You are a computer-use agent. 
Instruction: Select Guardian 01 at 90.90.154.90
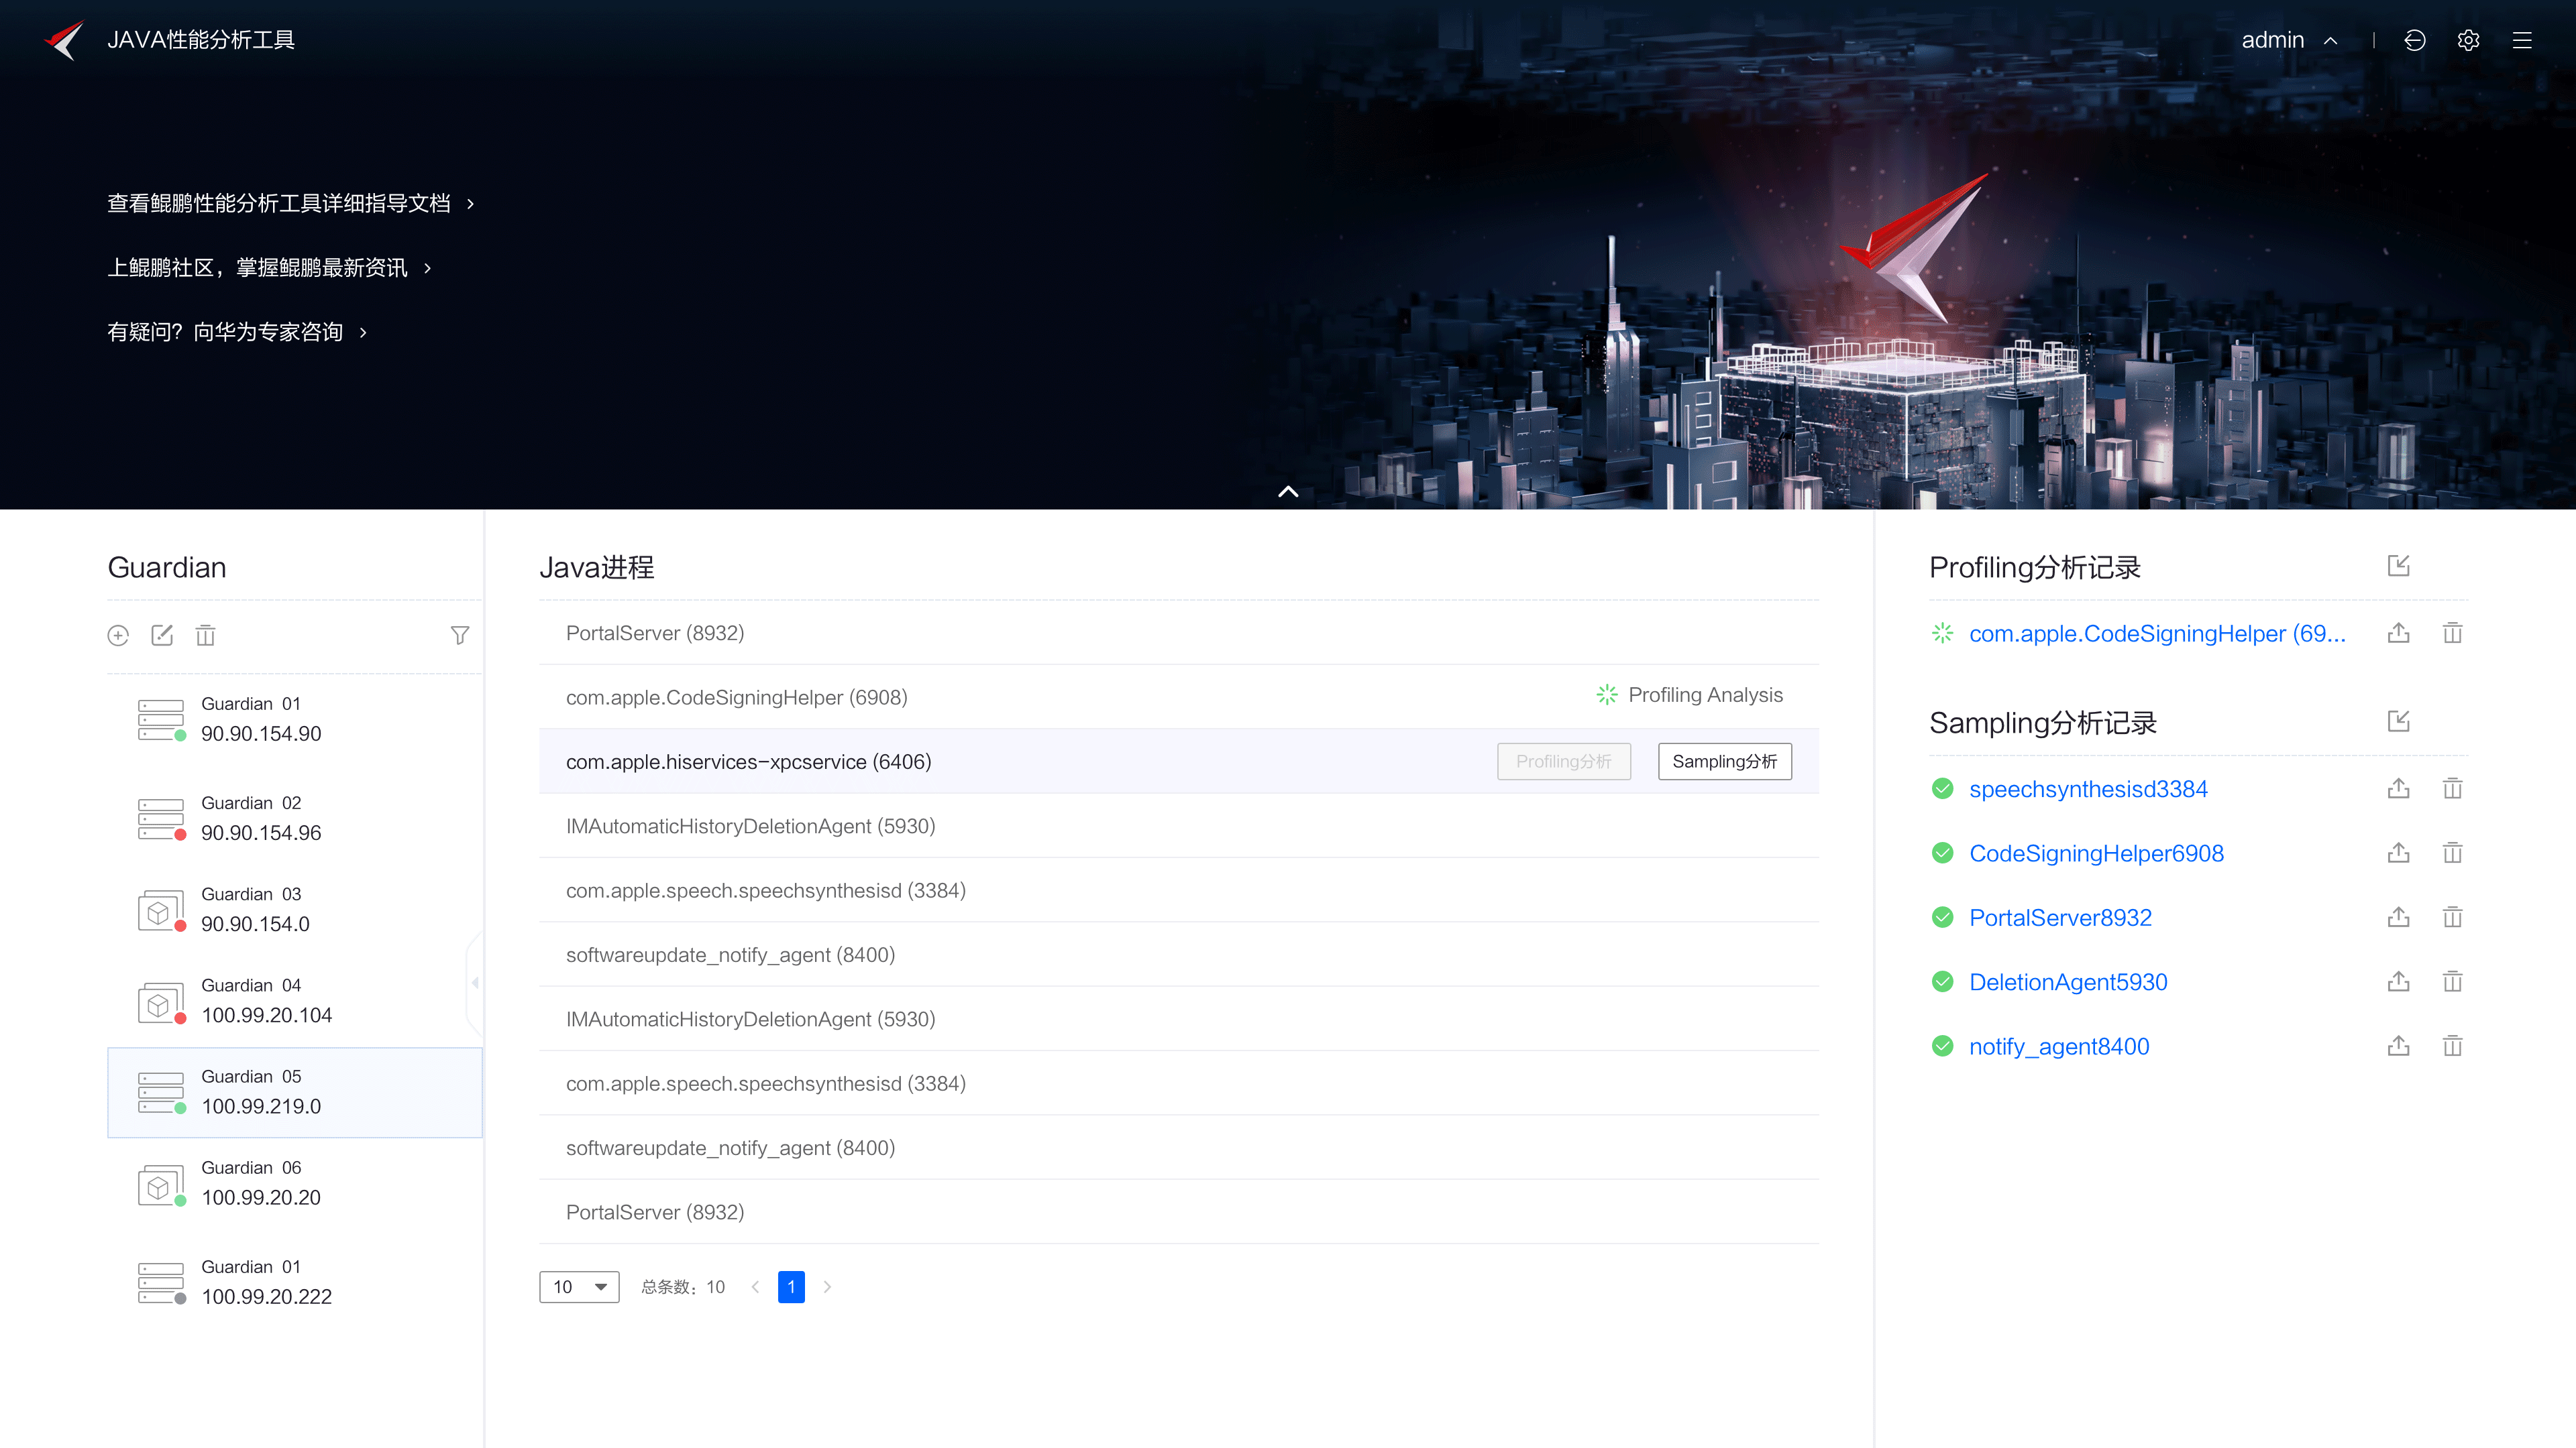pyautogui.click(x=294, y=719)
